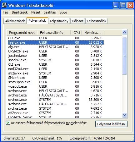Select svchost.exe row with 33 300 K
The image size is (135, 142).
[x=56, y=100]
